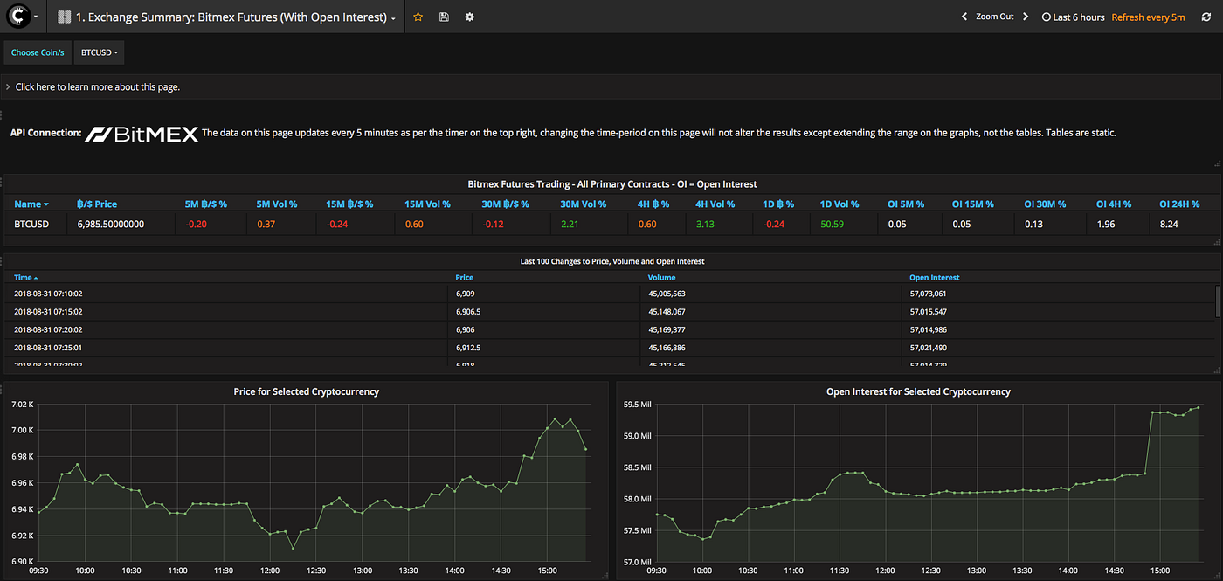Click the OI 24H % value 8.24

1169,224
